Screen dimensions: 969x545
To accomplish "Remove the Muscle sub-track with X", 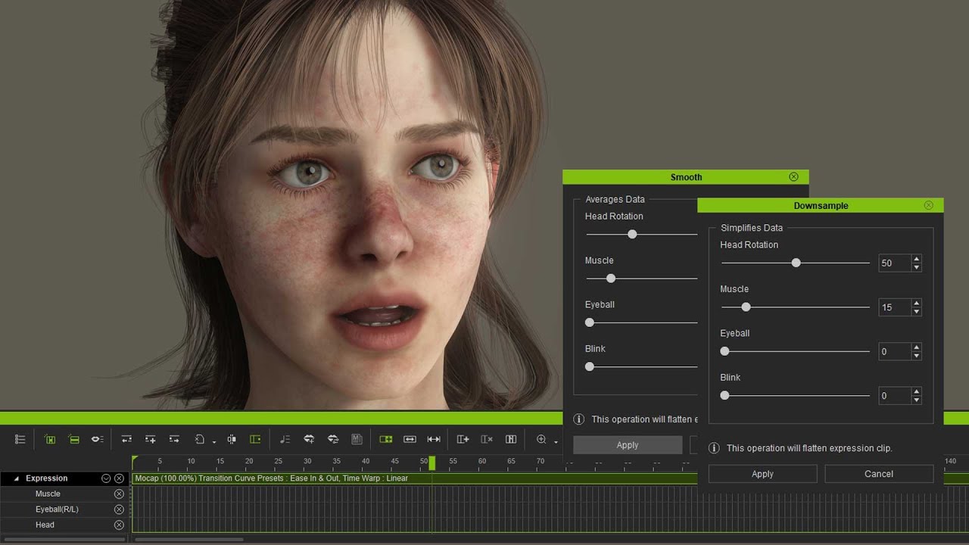I will coord(119,494).
